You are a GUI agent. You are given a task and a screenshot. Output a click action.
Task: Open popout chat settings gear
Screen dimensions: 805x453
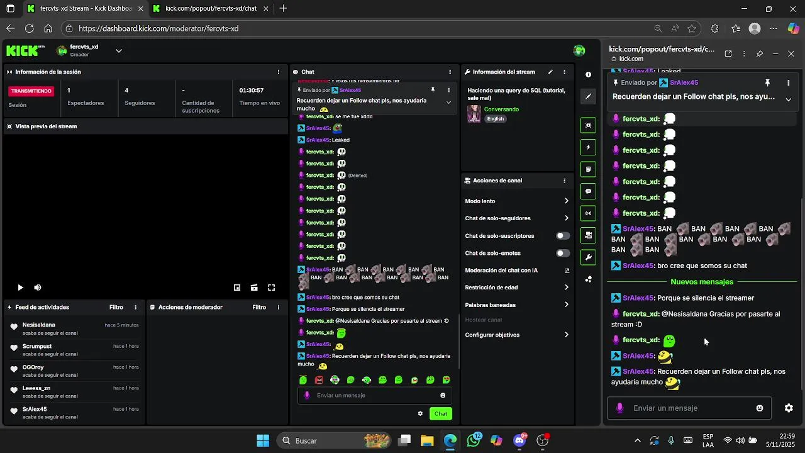click(789, 408)
